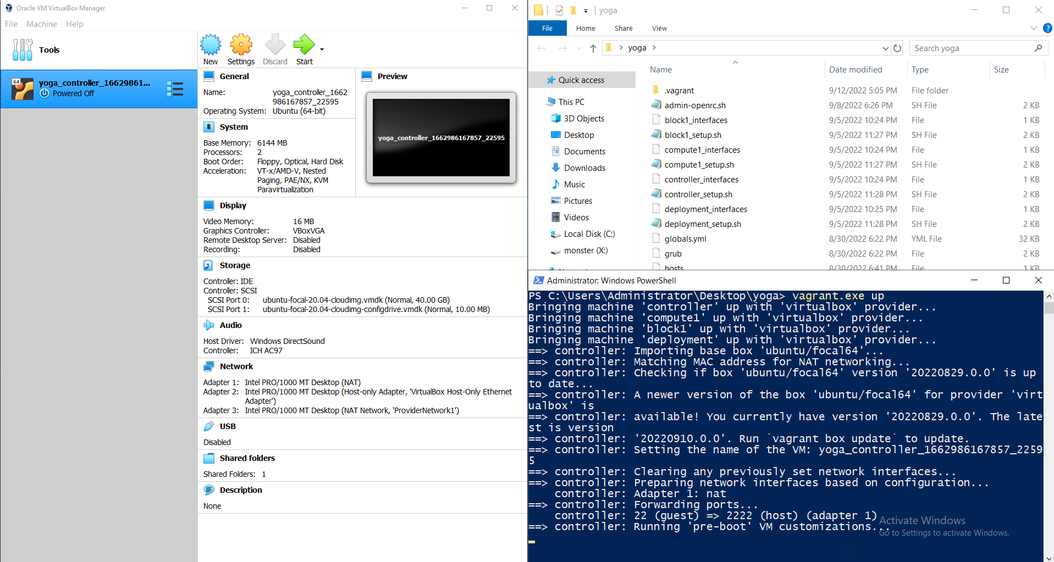Expand Start button dropdown arrow

pyautogui.click(x=322, y=49)
